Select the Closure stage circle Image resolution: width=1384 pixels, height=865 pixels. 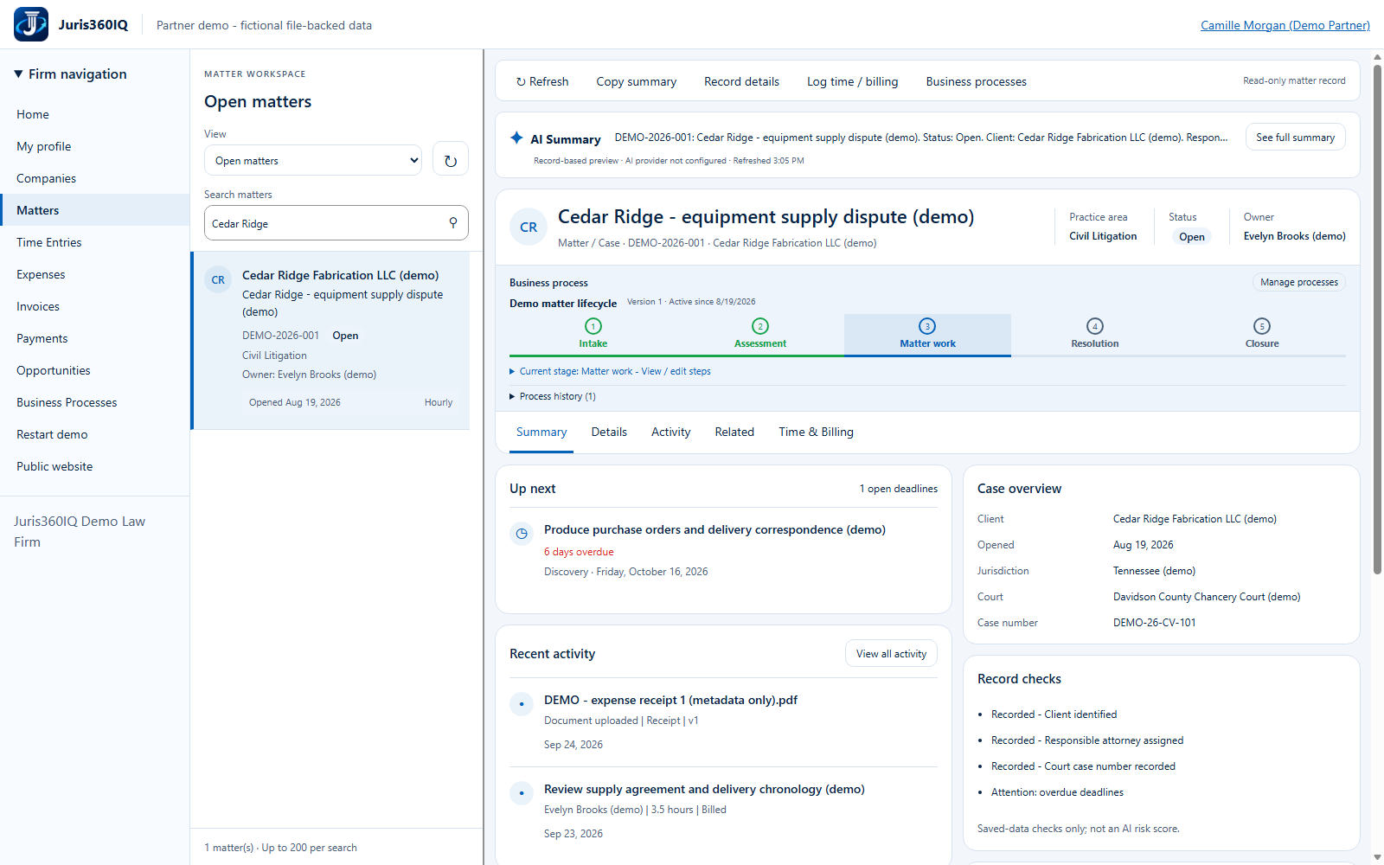[1262, 326]
